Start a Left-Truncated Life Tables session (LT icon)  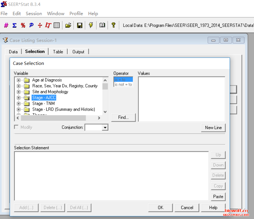tap(48, 25)
